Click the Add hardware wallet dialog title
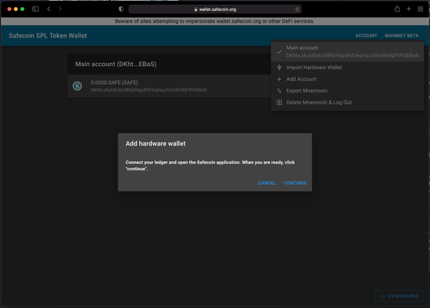This screenshot has width=430, height=308. (156, 144)
